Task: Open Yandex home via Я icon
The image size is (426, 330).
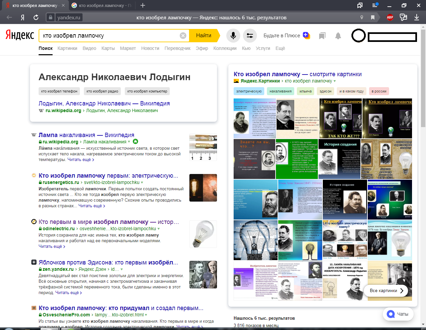Action: click(23, 17)
